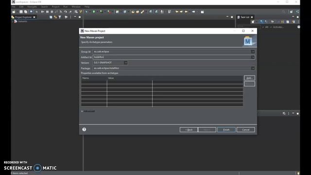Open the Version combo dropdown arrow
311x175 pixels.
[126, 63]
